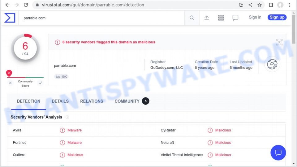Click the info icon next to Security Vendors' Analysis
Image resolution: width=297 pixels, height=167 pixels.
click(x=67, y=117)
